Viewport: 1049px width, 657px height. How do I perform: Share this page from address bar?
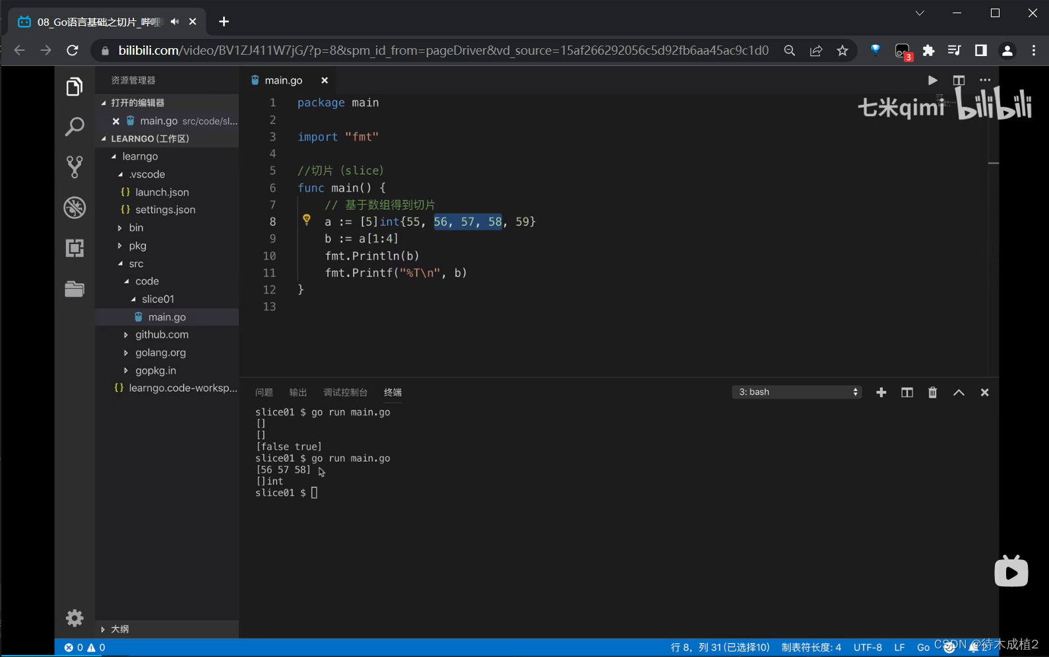click(816, 51)
